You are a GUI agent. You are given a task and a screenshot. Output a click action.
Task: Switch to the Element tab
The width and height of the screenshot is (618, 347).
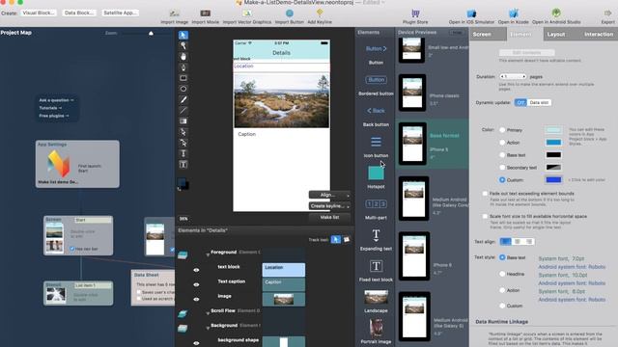click(x=524, y=35)
